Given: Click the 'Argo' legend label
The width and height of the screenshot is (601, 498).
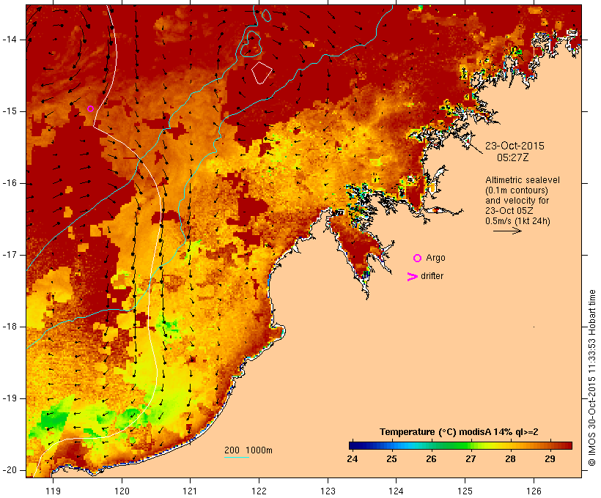Looking at the screenshot, I should point(436,259).
